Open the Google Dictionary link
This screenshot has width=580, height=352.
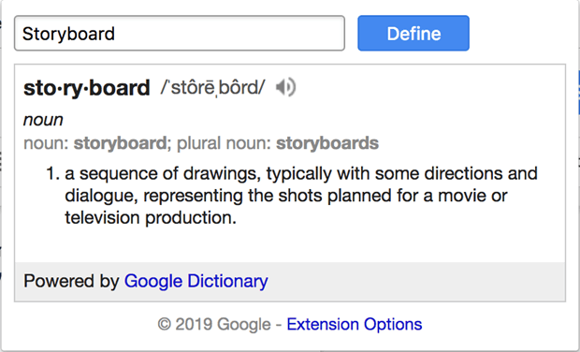tap(196, 281)
